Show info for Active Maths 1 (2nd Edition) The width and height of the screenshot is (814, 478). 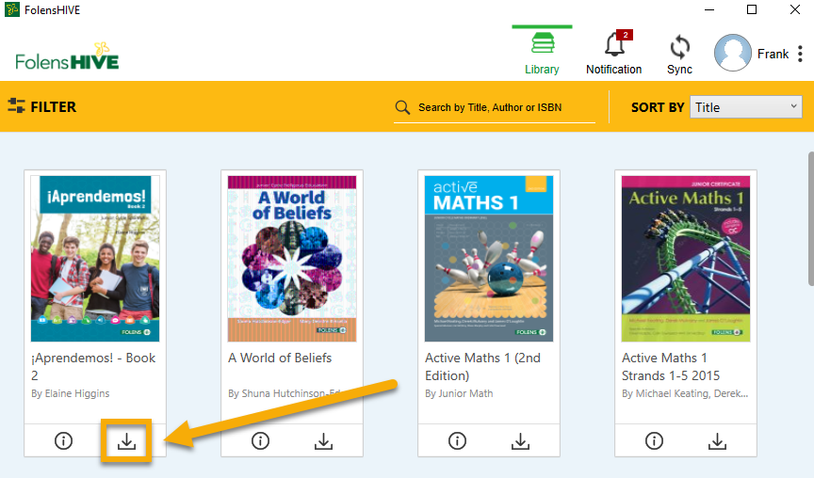click(x=457, y=440)
